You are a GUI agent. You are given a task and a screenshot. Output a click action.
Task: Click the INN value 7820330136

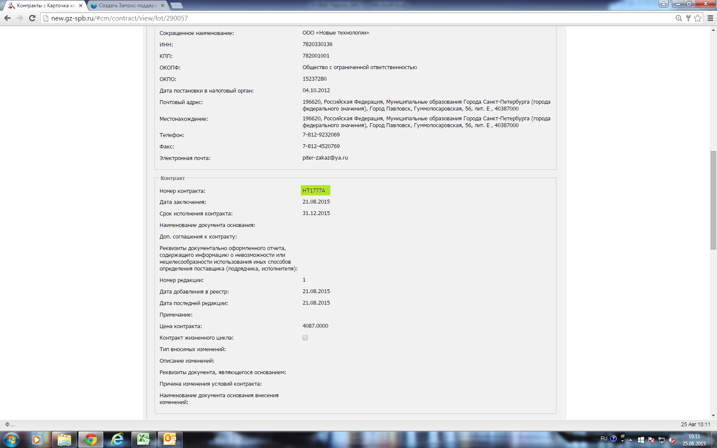point(318,44)
